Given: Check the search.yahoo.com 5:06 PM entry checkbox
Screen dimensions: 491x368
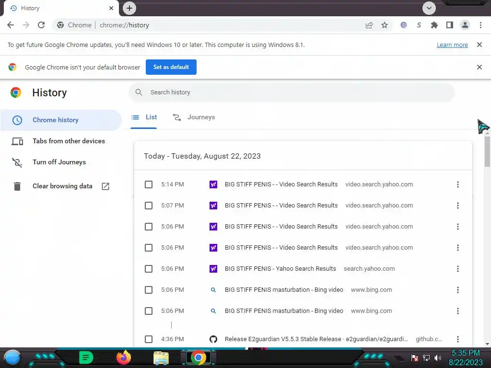Looking at the screenshot, I should pyautogui.click(x=149, y=269).
